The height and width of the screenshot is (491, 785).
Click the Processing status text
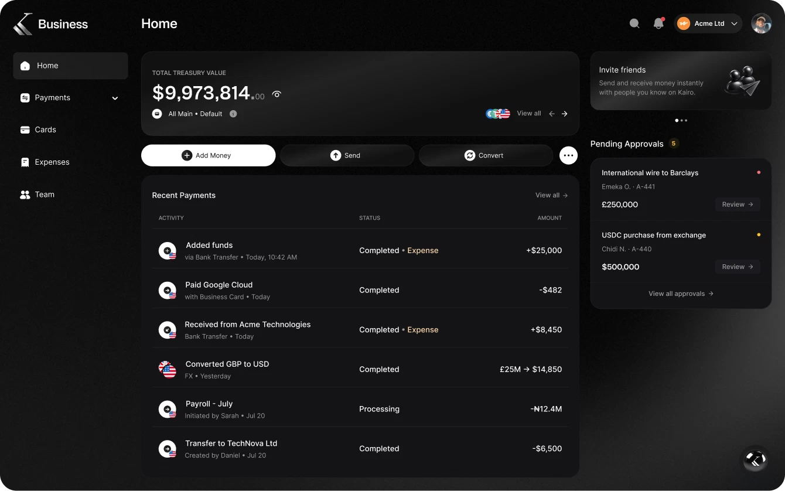click(x=380, y=409)
